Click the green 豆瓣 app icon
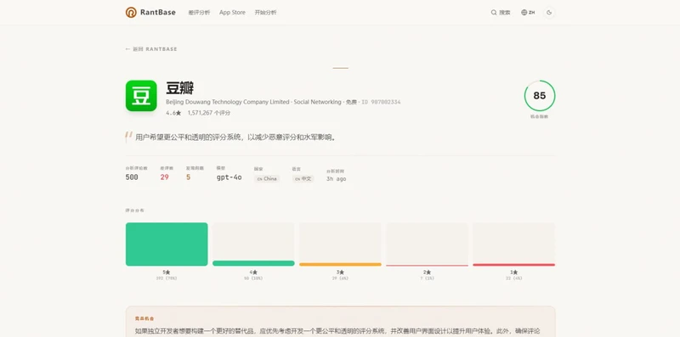Viewport: 680px width, 337px height. (141, 96)
